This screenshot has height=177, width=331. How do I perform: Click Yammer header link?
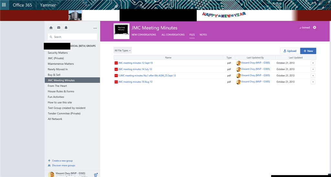(48, 5)
